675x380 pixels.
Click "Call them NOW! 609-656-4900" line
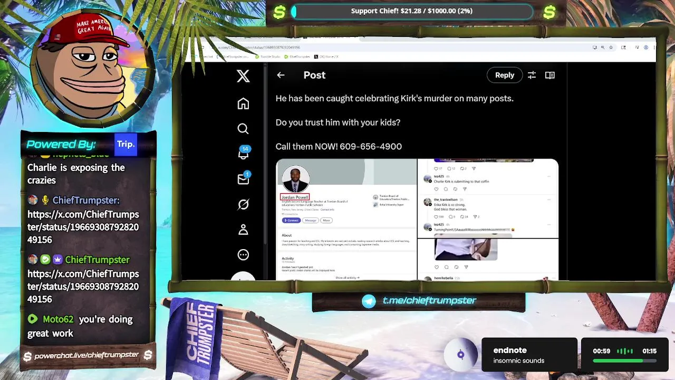tap(339, 146)
